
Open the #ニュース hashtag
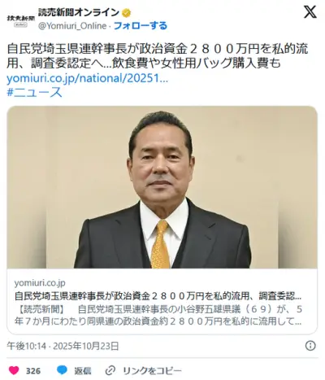[34, 92]
